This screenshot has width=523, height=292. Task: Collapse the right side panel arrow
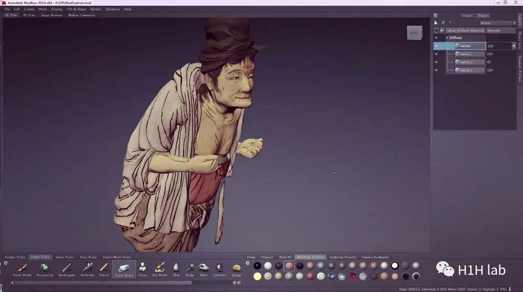coord(435,15)
